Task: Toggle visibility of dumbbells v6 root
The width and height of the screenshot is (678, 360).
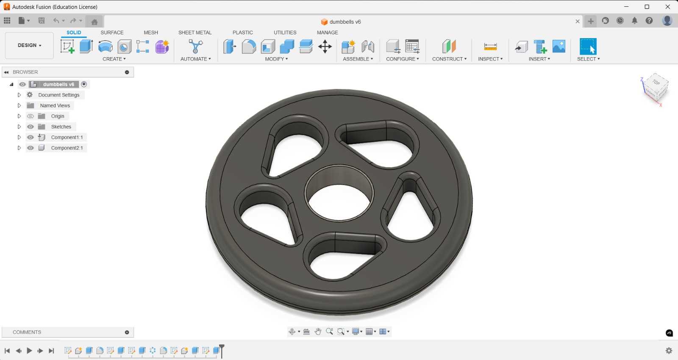Action: pyautogui.click(x=22, y=84)
